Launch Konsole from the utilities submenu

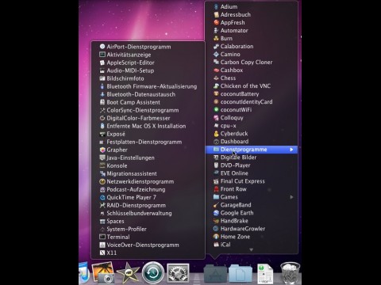tap(148, 165)
